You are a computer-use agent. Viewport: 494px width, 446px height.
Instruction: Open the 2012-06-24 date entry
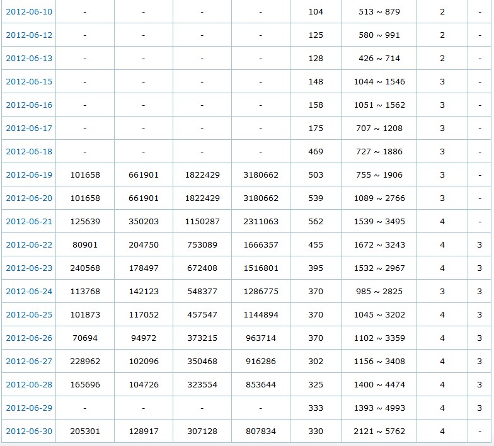[29, 292]
